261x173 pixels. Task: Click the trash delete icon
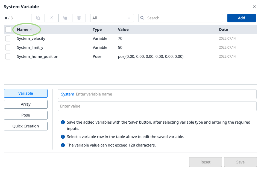pyautogui.click(x=79, y=18)
